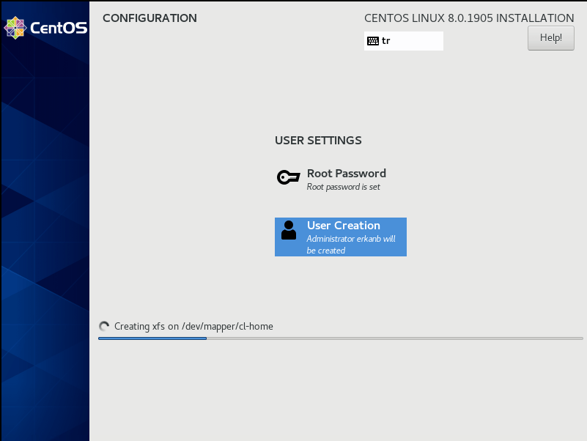The image size is (587, 441).
Task: Click the CentOS wordmark text
Action: (59, 29)
